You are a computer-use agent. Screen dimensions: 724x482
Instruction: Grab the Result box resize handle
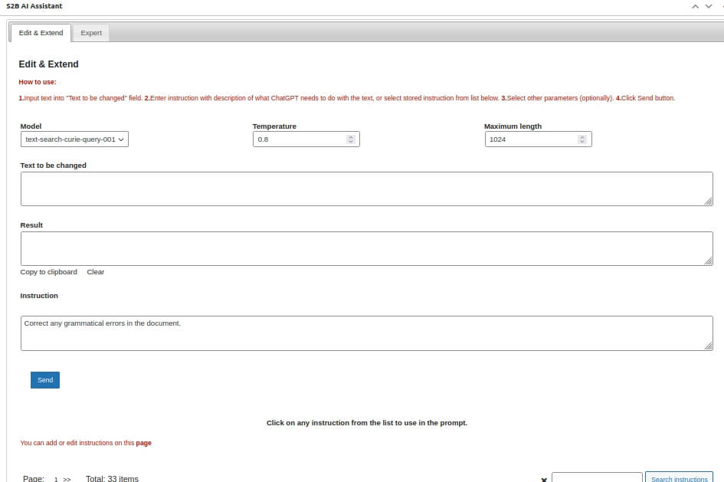(x=708, y=261)
